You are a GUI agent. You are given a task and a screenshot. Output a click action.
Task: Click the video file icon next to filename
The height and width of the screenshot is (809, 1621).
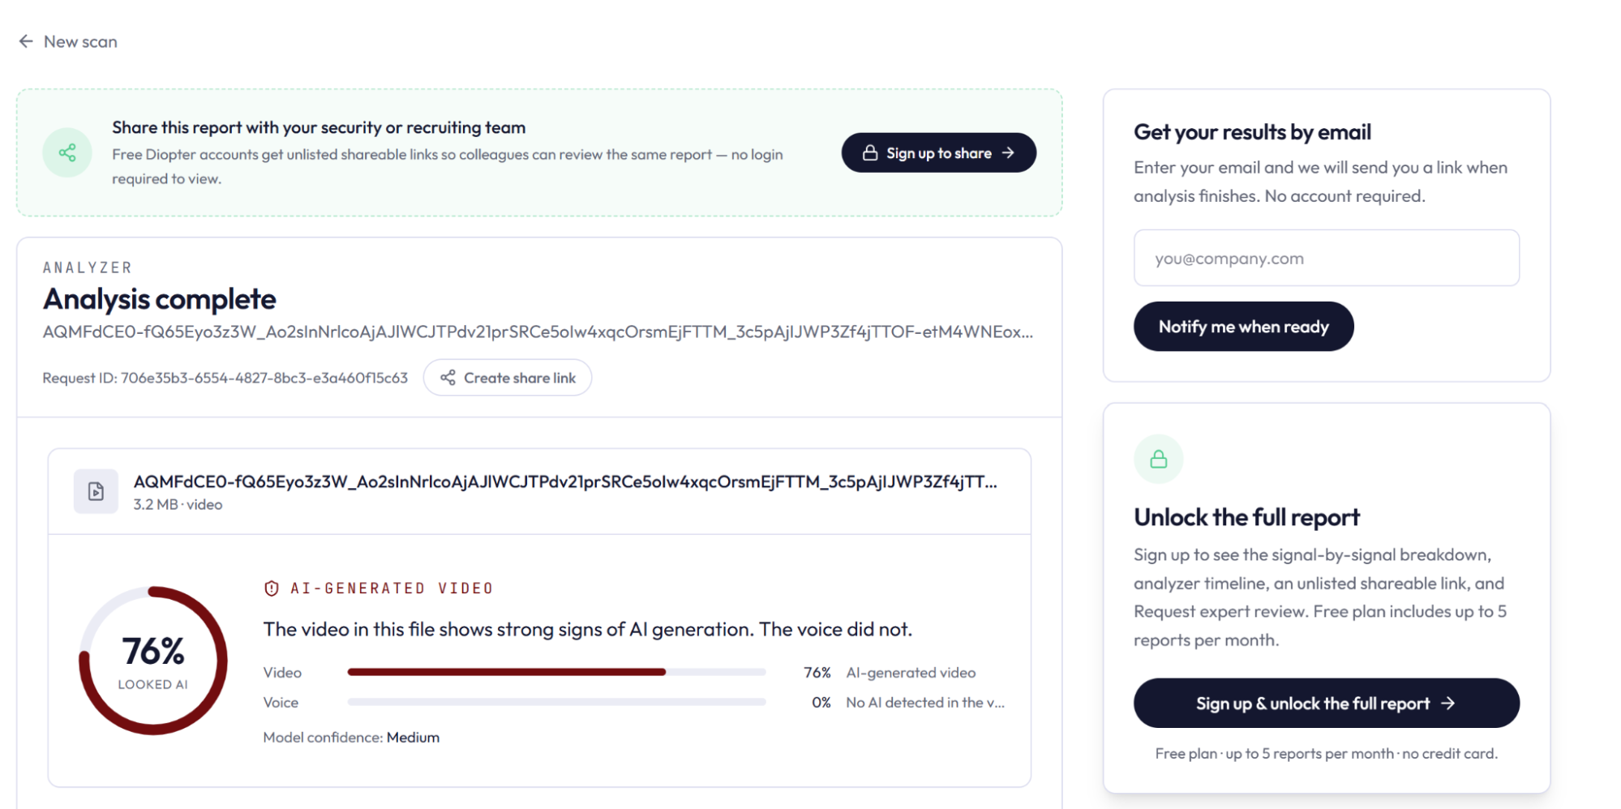click(x=96, y=491)
